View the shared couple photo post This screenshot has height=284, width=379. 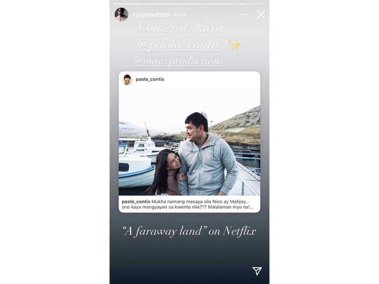click(189, 142)
